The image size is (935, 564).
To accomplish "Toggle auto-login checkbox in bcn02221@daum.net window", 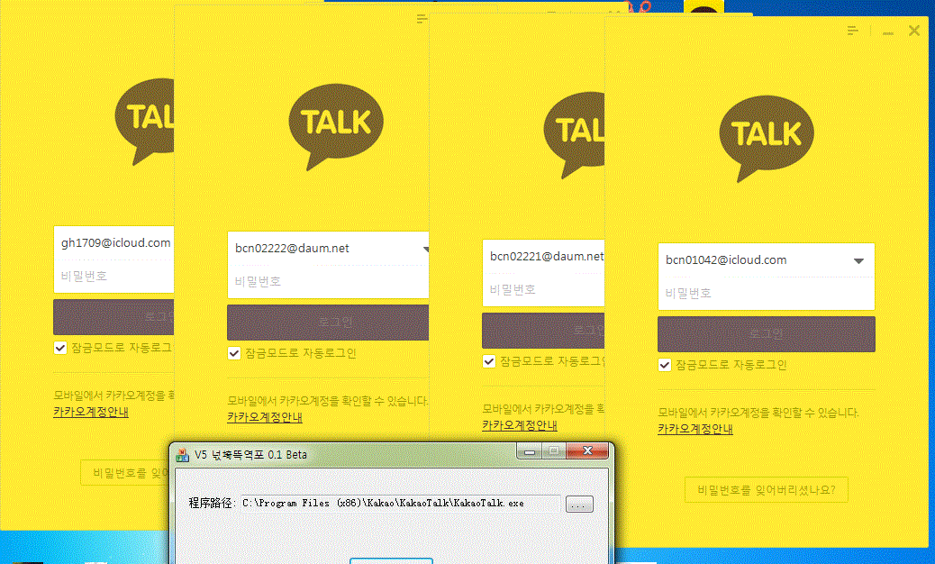I will pos(489,361).
